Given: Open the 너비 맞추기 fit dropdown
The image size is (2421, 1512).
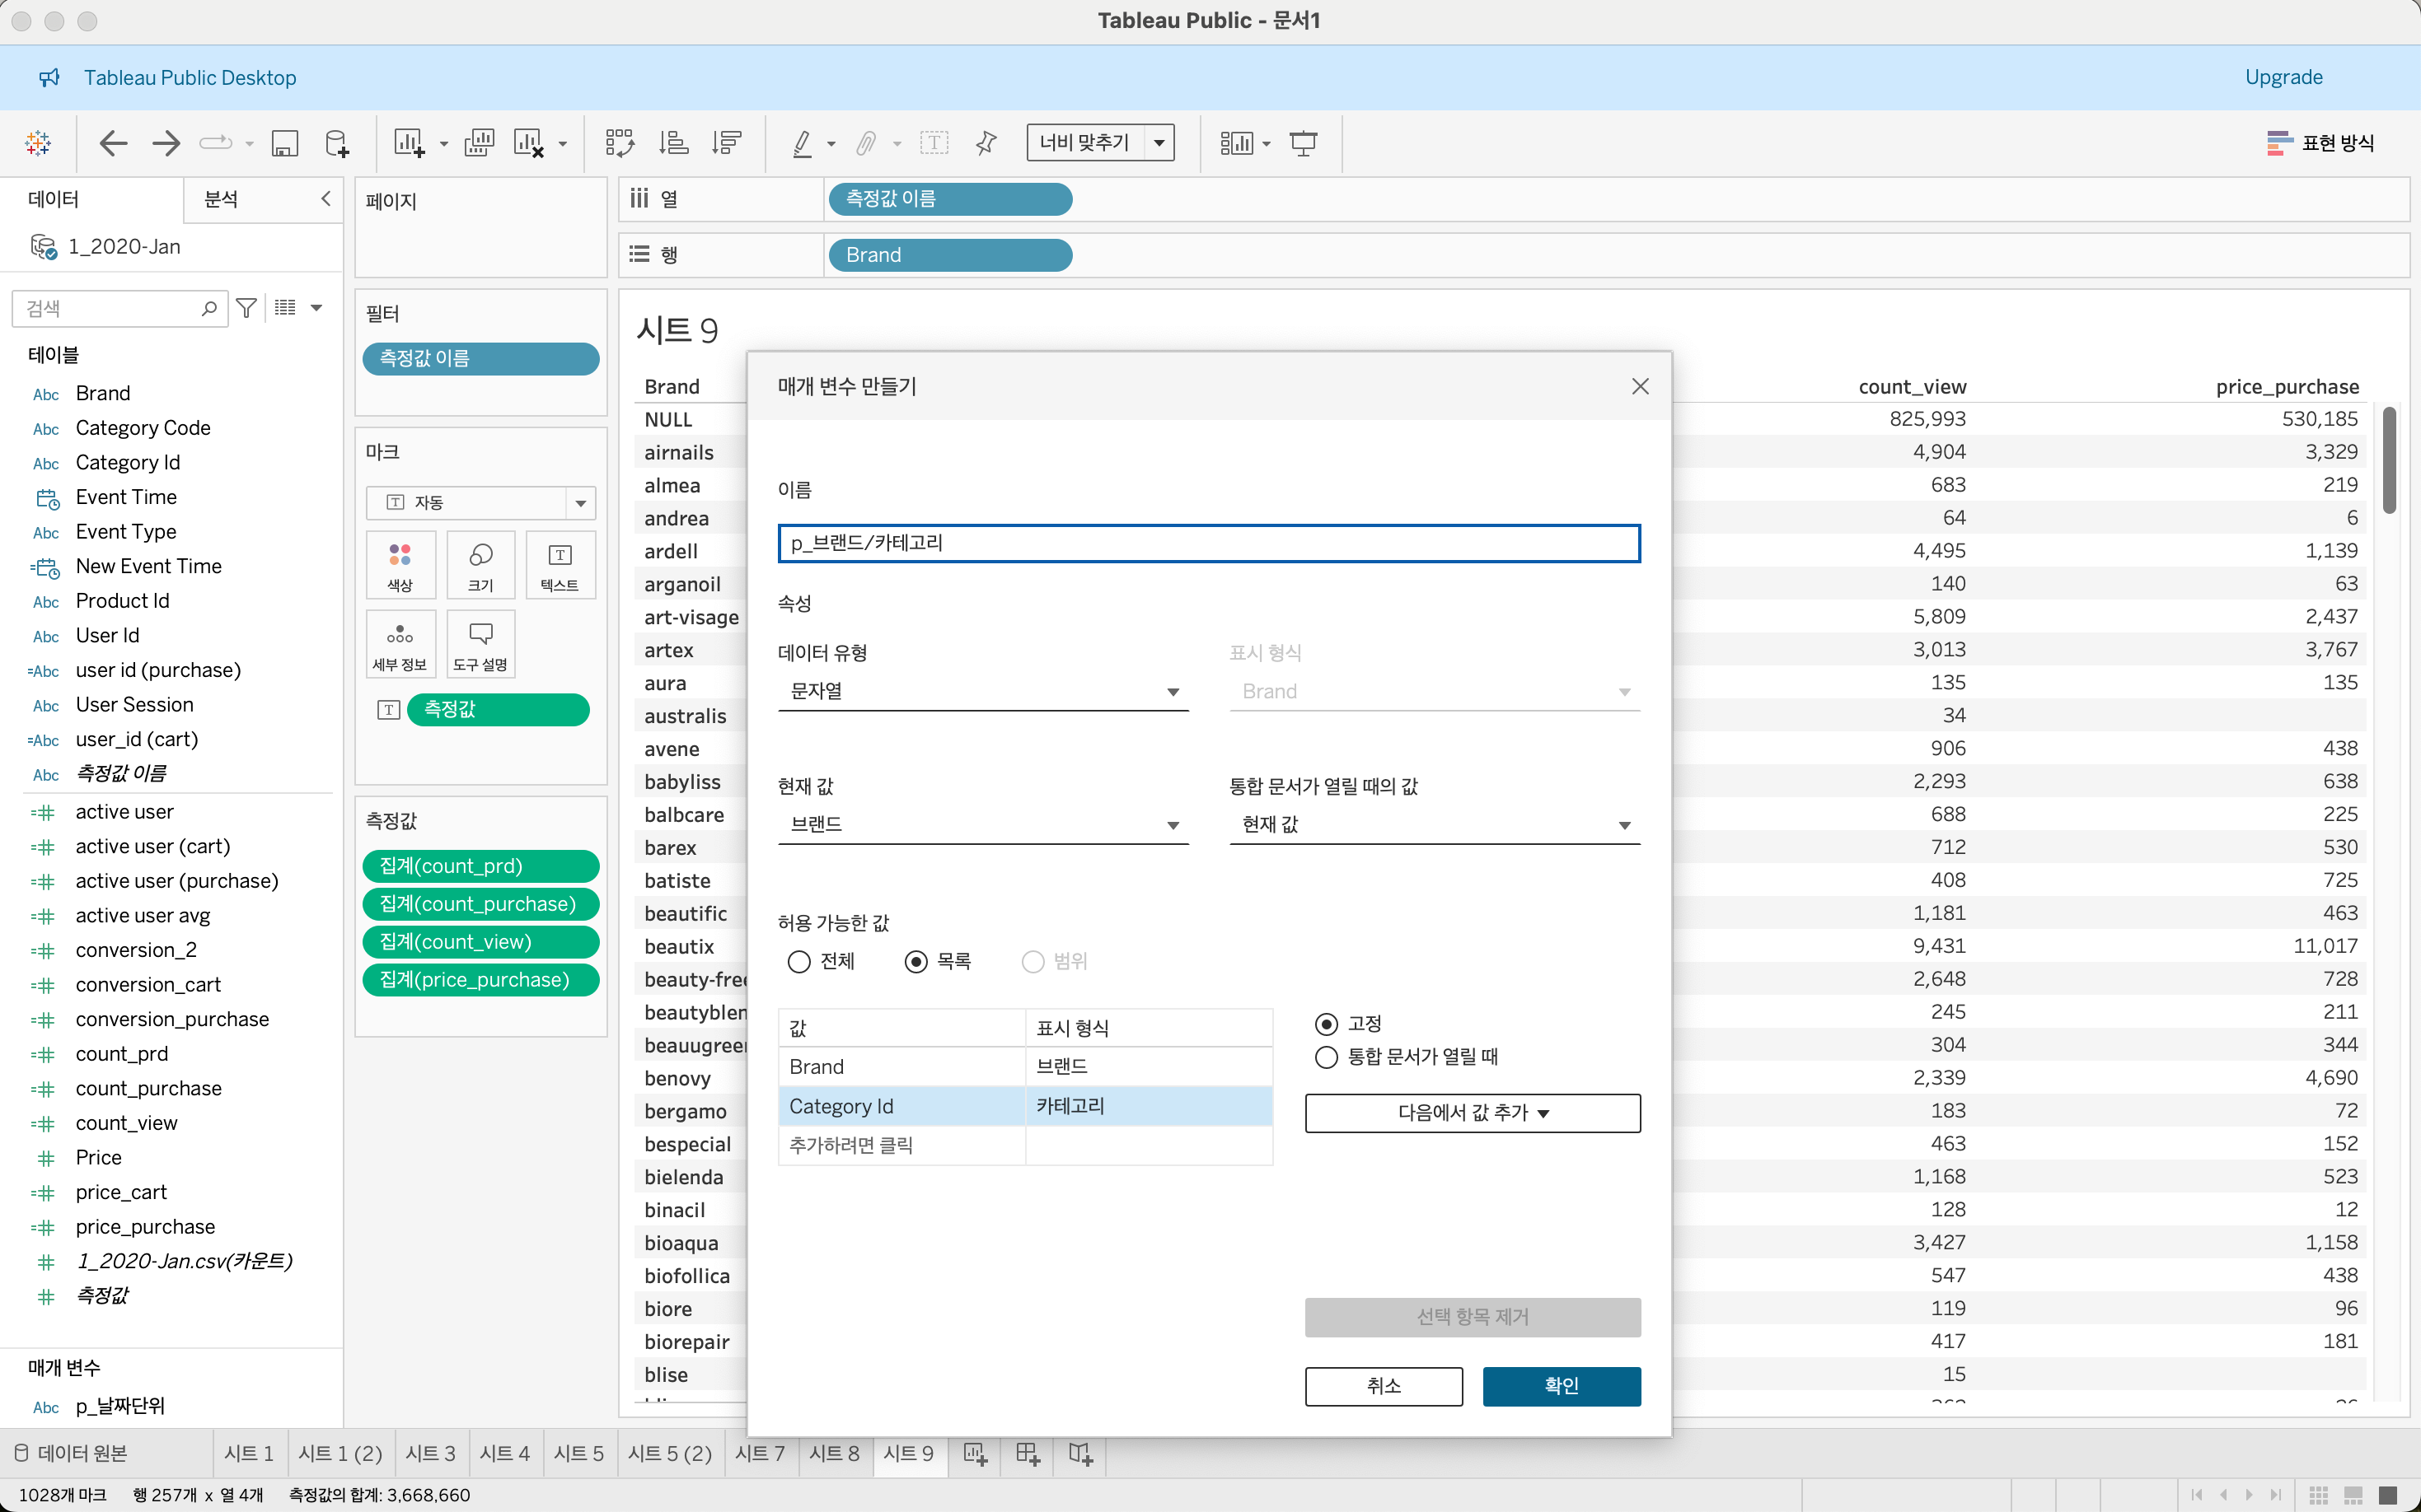Looking at the screenshot, I should [1159, 143].
